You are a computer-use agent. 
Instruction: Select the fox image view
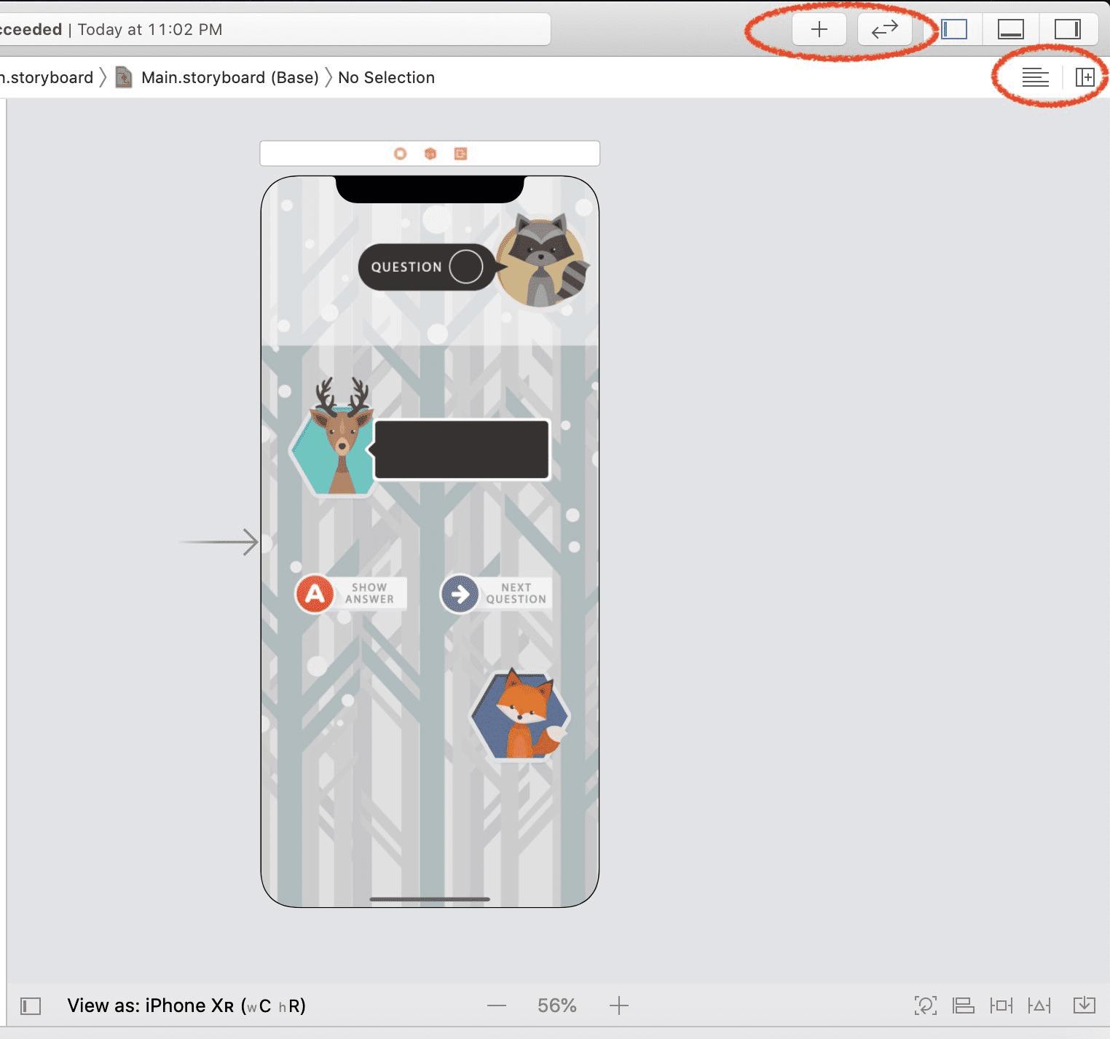pos(520,715)
